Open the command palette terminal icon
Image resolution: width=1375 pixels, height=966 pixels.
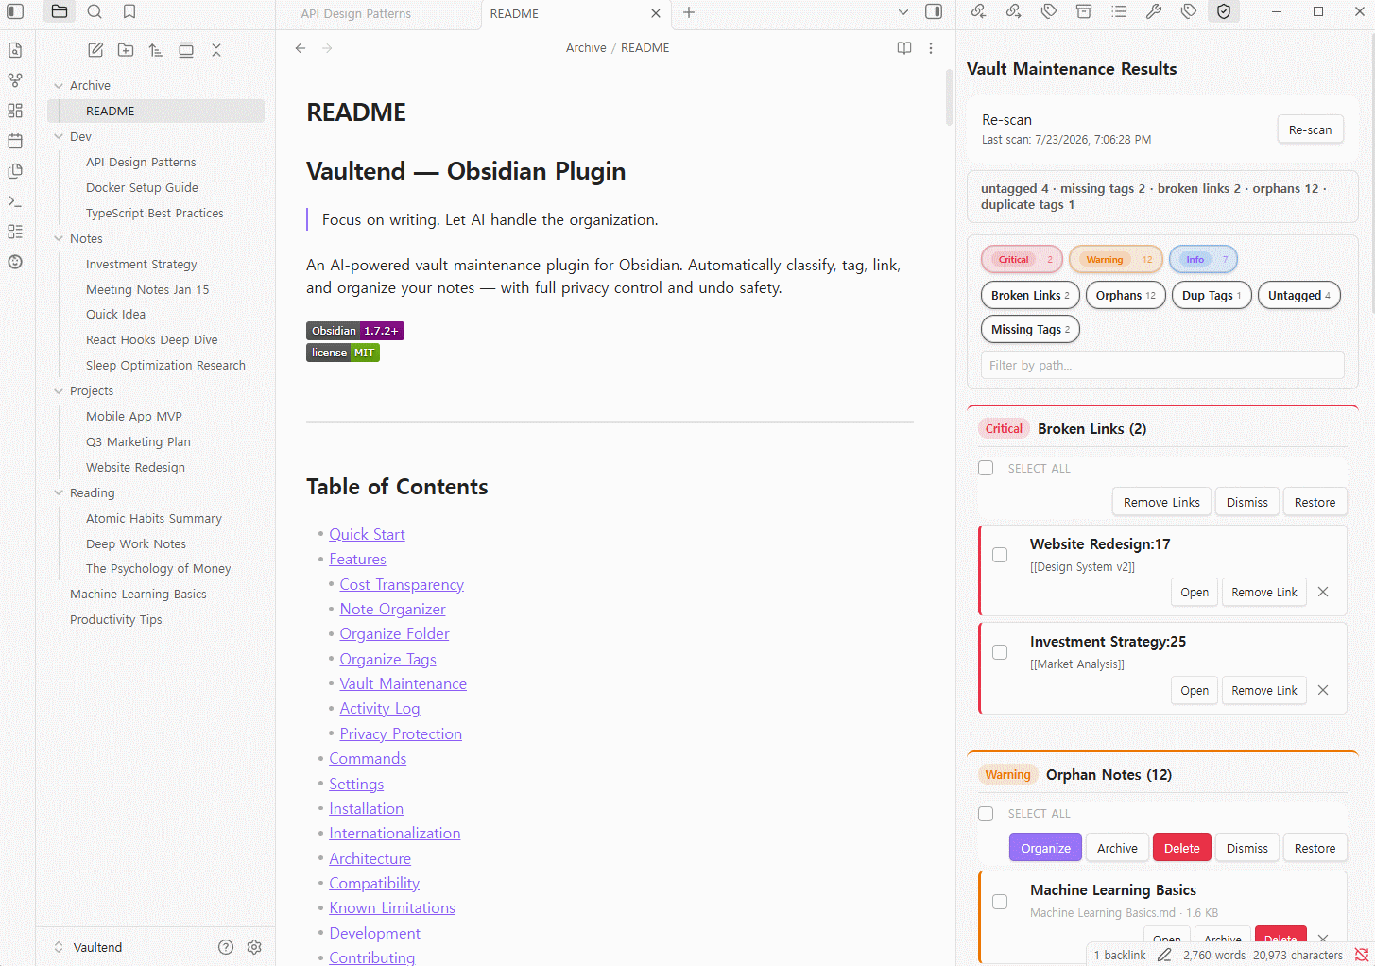15,201
